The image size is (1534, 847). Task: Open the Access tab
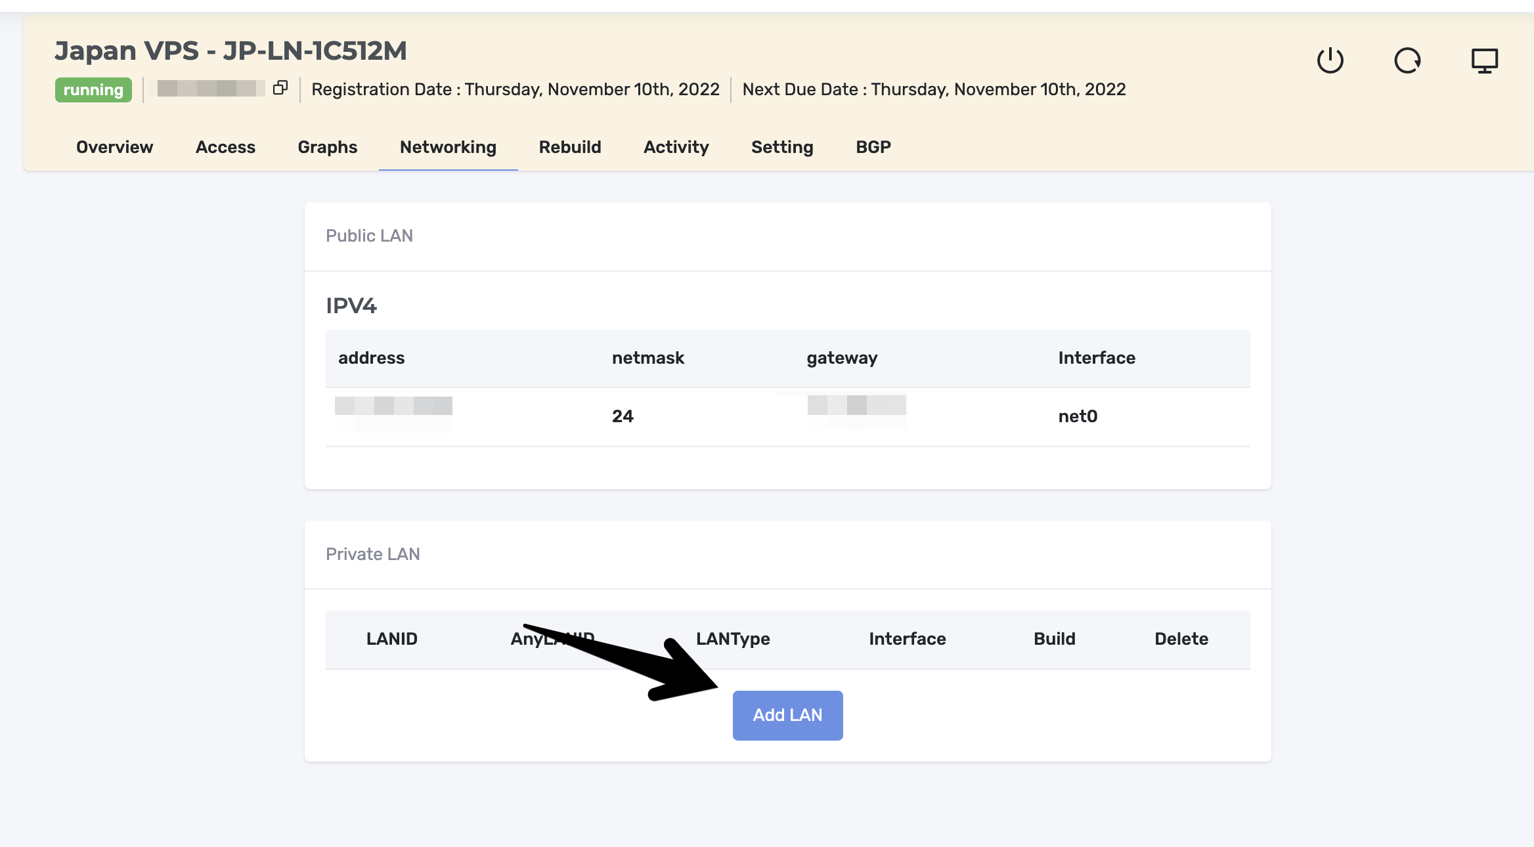tap(225, 147)
